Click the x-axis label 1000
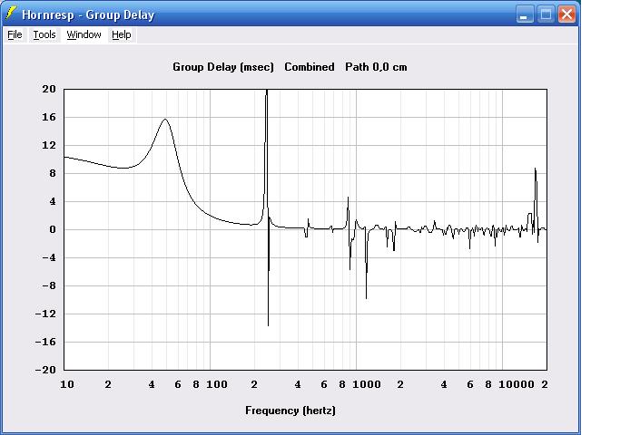 [367, 384]
